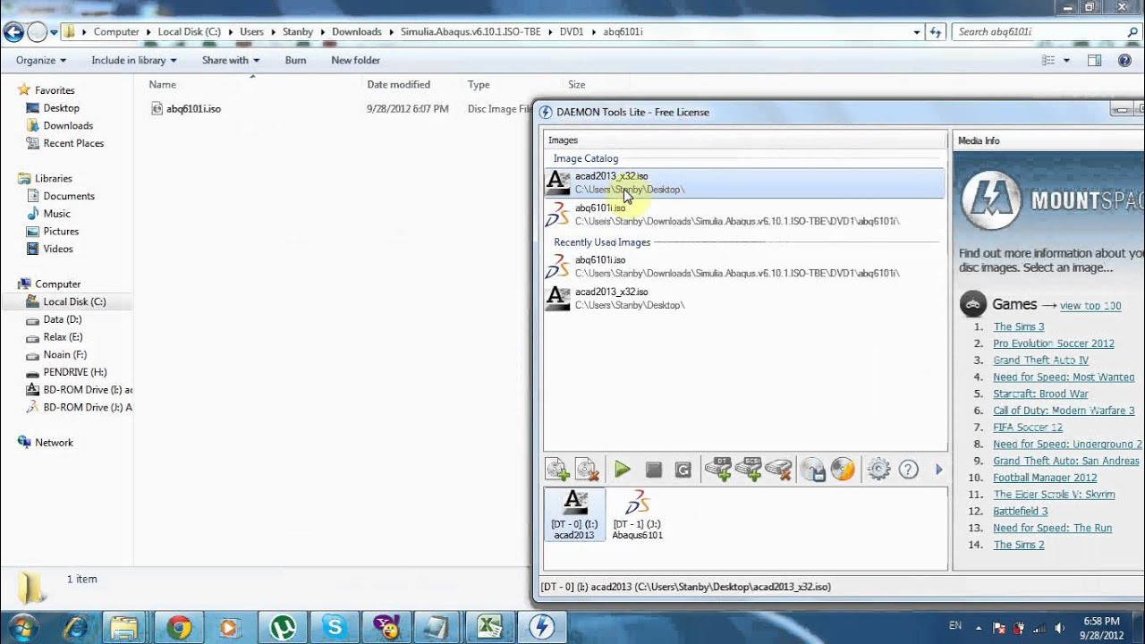Screen dimensions: 1145x644
Task: Open Network in the navigation pane
Action: coord(54,443)
